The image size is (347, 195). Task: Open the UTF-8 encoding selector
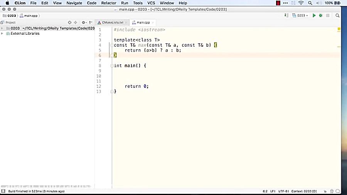(283, 191)
